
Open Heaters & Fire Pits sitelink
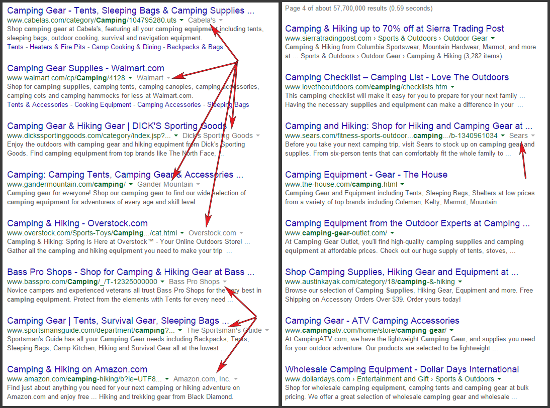[x=57, y=47]
